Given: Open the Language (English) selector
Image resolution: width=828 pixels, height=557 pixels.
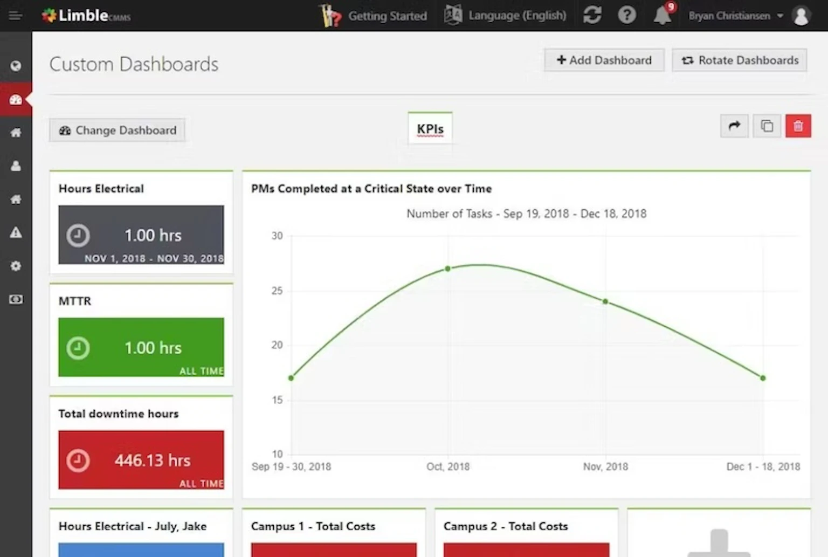Looking at the screenshot, I should [x=505, y=15].
